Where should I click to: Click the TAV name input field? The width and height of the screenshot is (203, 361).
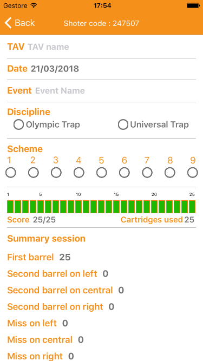pos(112,47)
